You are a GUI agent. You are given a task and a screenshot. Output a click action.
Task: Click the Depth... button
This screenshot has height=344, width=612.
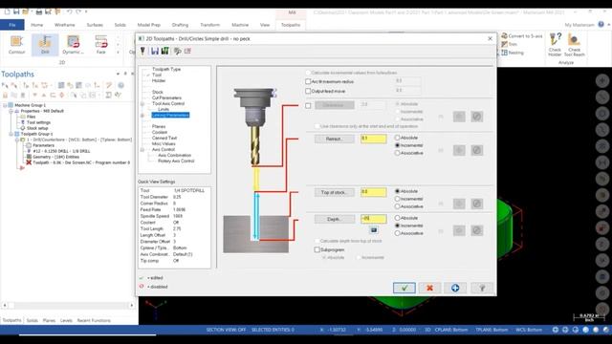pos(335,219)
